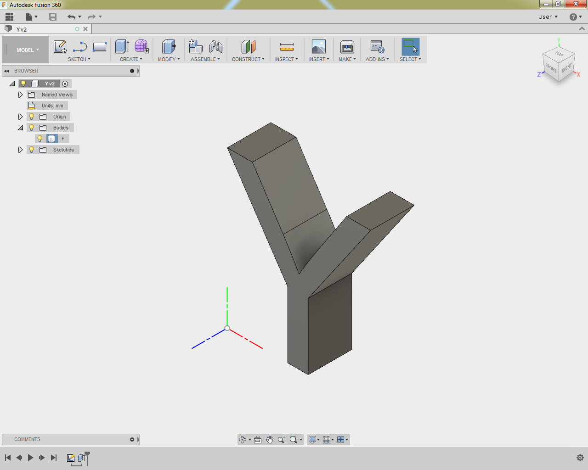
Task: Collapse the Bodies folder
Action: (x=20, y=128)
